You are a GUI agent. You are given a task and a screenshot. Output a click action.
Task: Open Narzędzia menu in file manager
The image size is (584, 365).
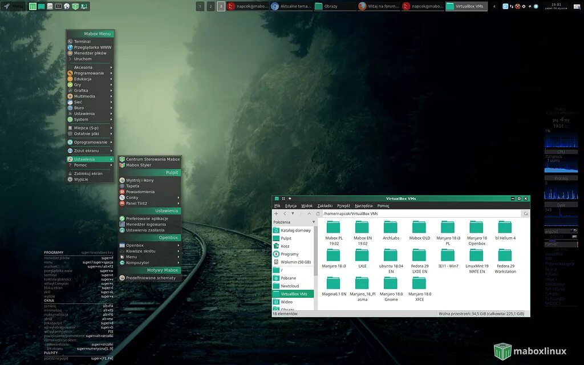[x=363, y=205]
